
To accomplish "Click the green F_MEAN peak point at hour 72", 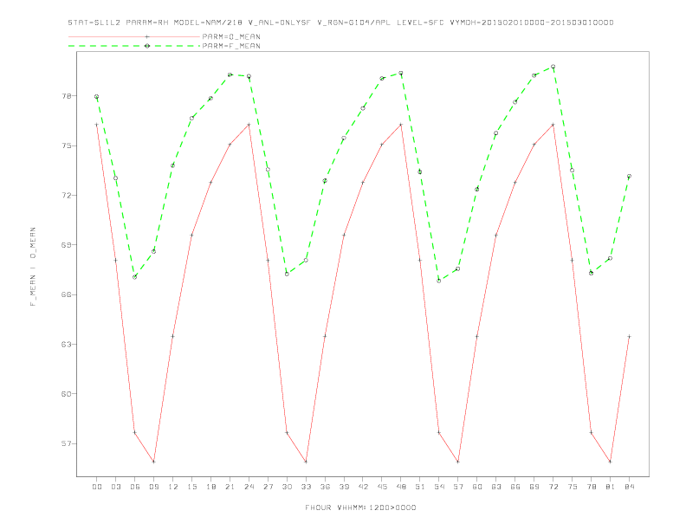I will coord(553,67).
